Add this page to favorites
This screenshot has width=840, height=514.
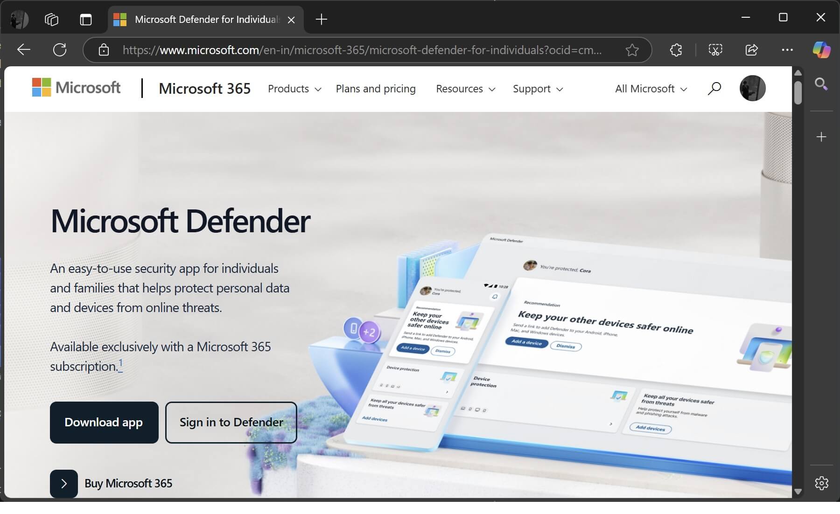point(632,50)
